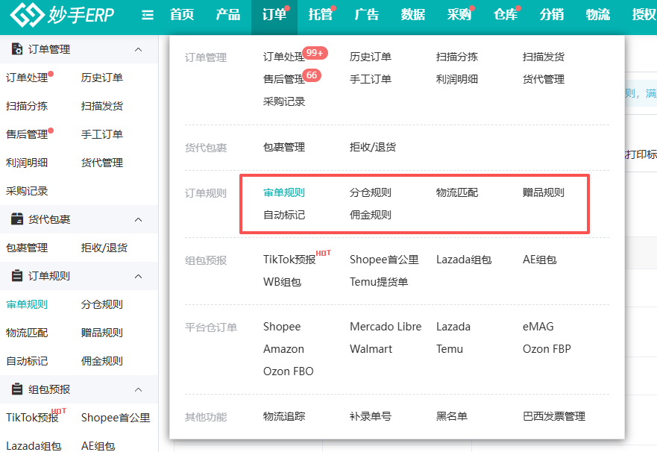The height and width of the screenshot is (452, 657).
Task: Open the 广告 menu item
Action: coord(366,13)
